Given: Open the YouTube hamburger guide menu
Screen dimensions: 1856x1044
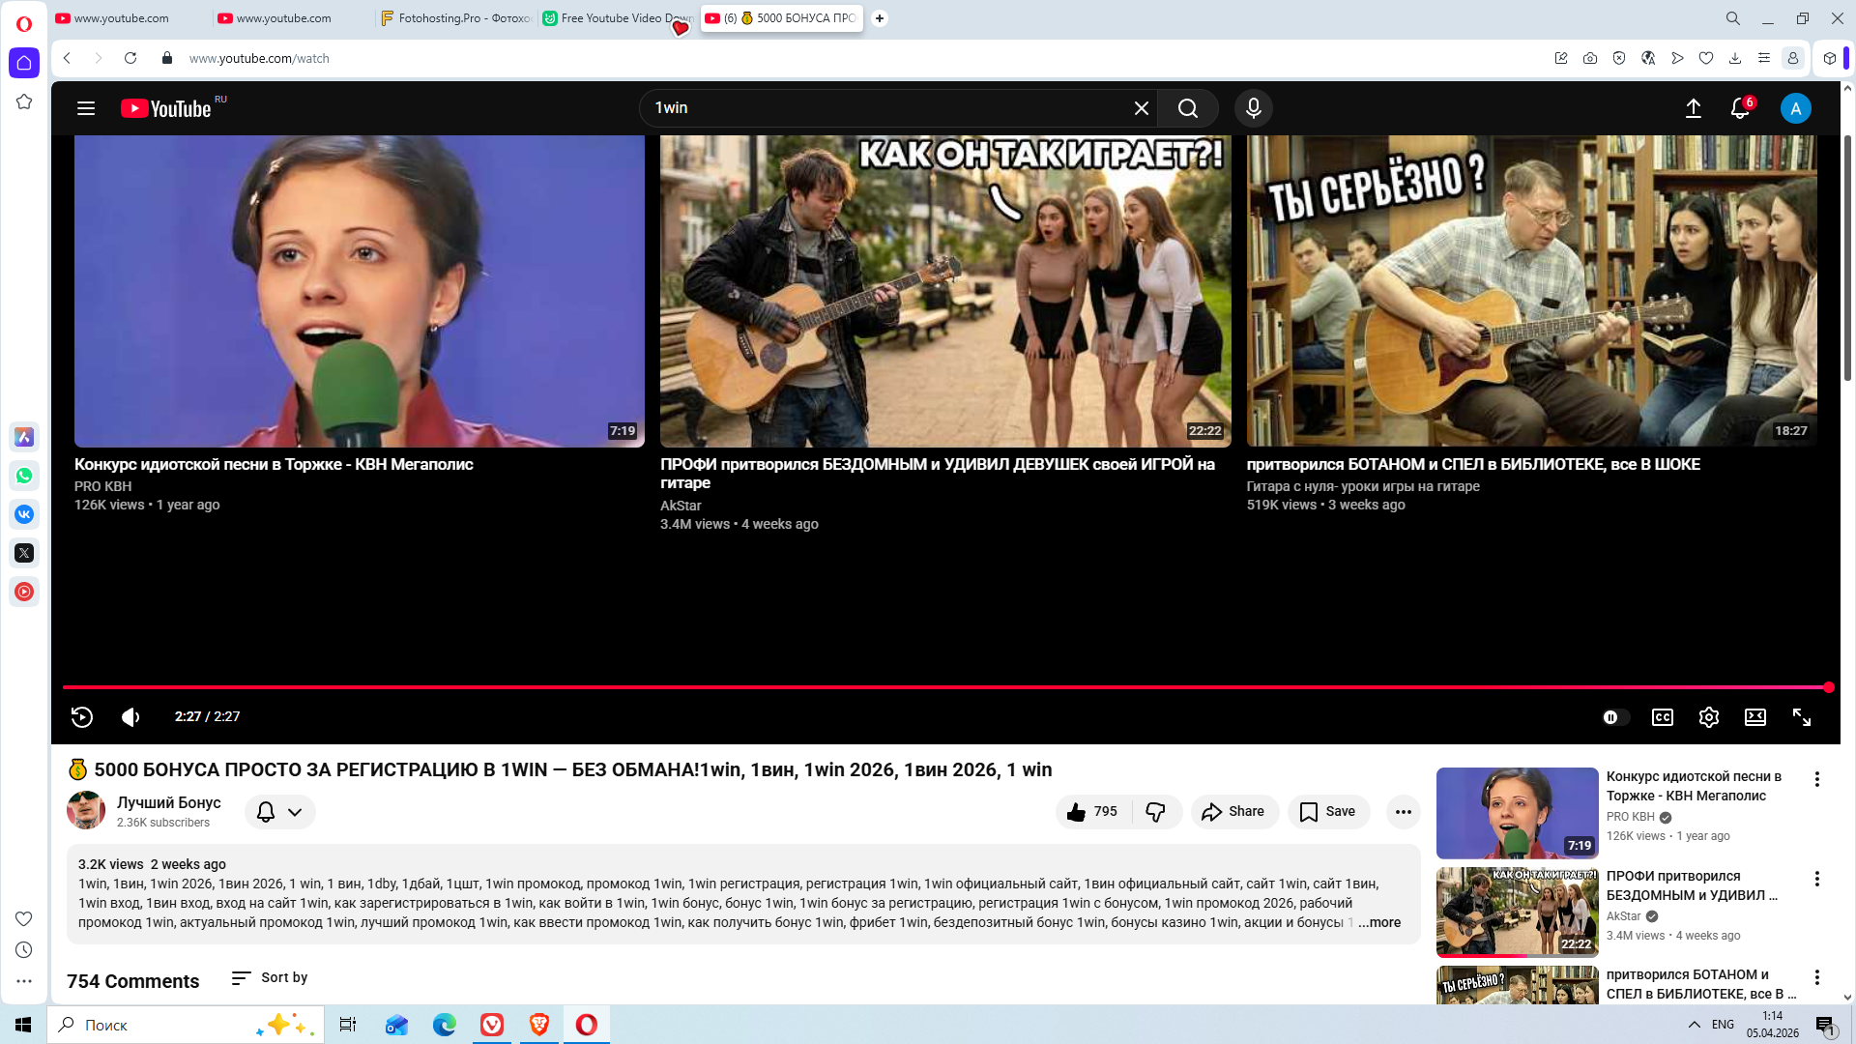Looking at the screenshot, I should pos(86,108).
